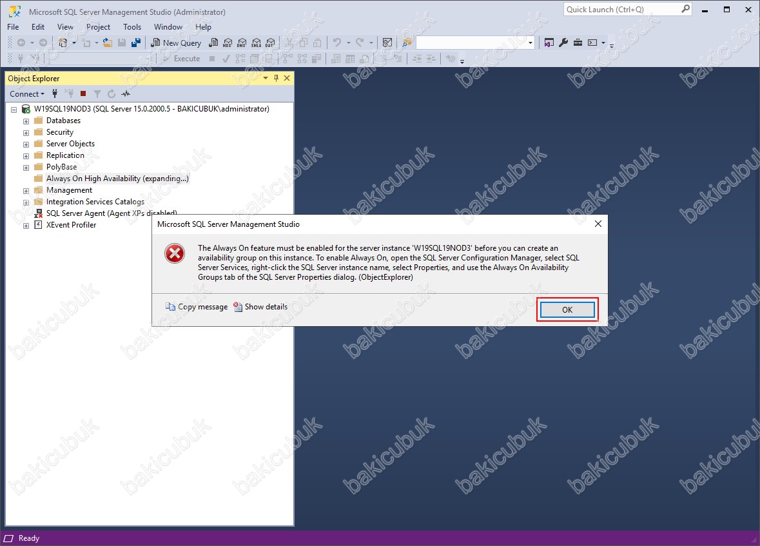The image size is (760, 546).
Task: Open the New Project dropdown arrow
Action: coord(74,43)
